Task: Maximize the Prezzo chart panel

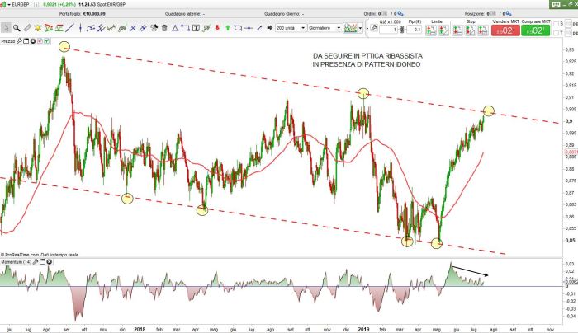Action: tap(26, 41)
